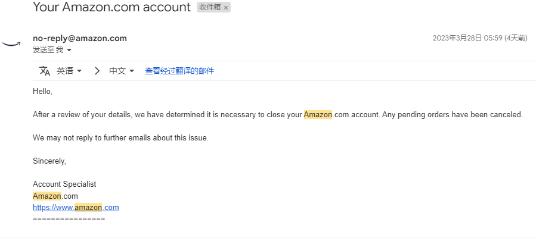Open the 中文 target language dropdown
Screen dimensions: 536x238
click(x=122, y=71)
